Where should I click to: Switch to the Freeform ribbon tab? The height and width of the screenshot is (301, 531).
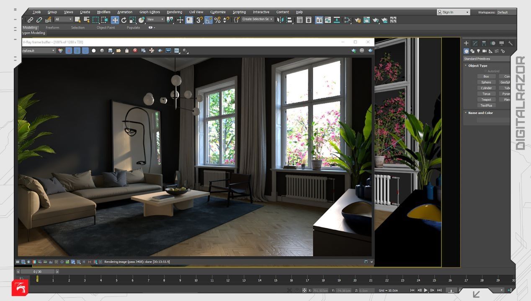(52, 28)
